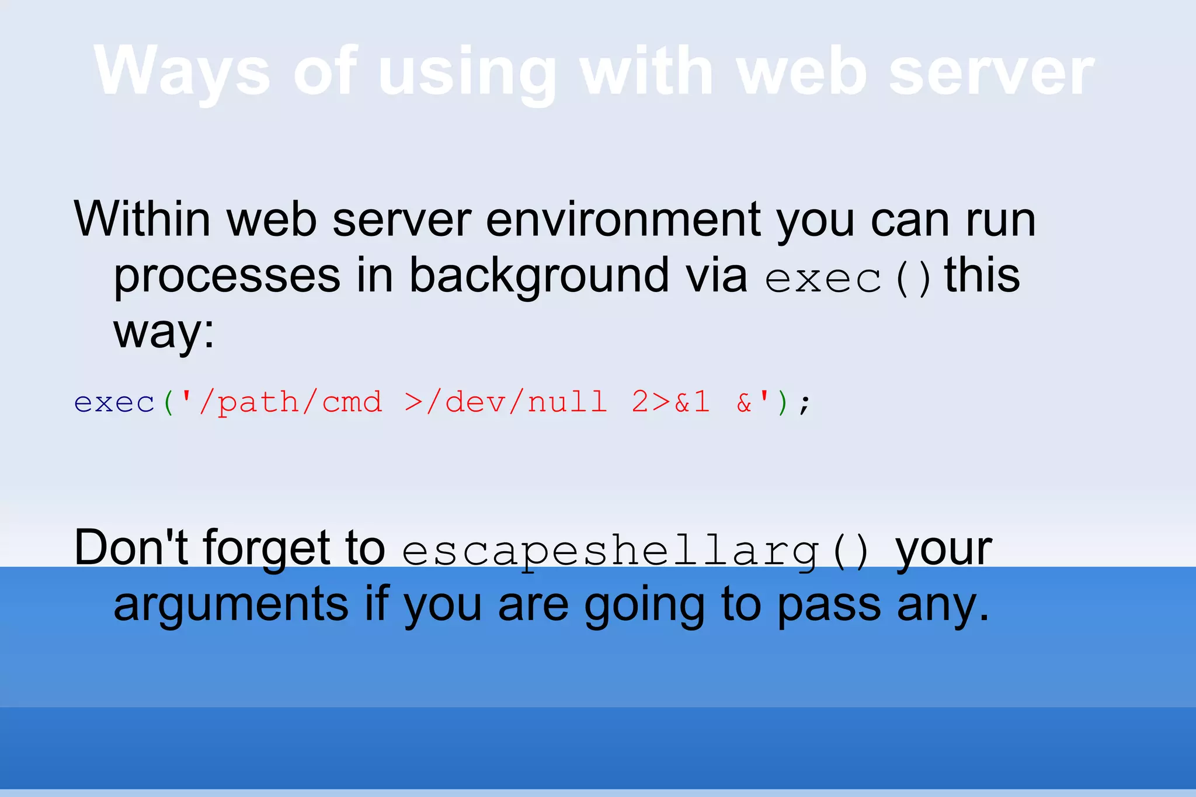Click the blue 'exec' keyword in code line
Viewport: 1196px width, 797px height.
click(114, 403)
